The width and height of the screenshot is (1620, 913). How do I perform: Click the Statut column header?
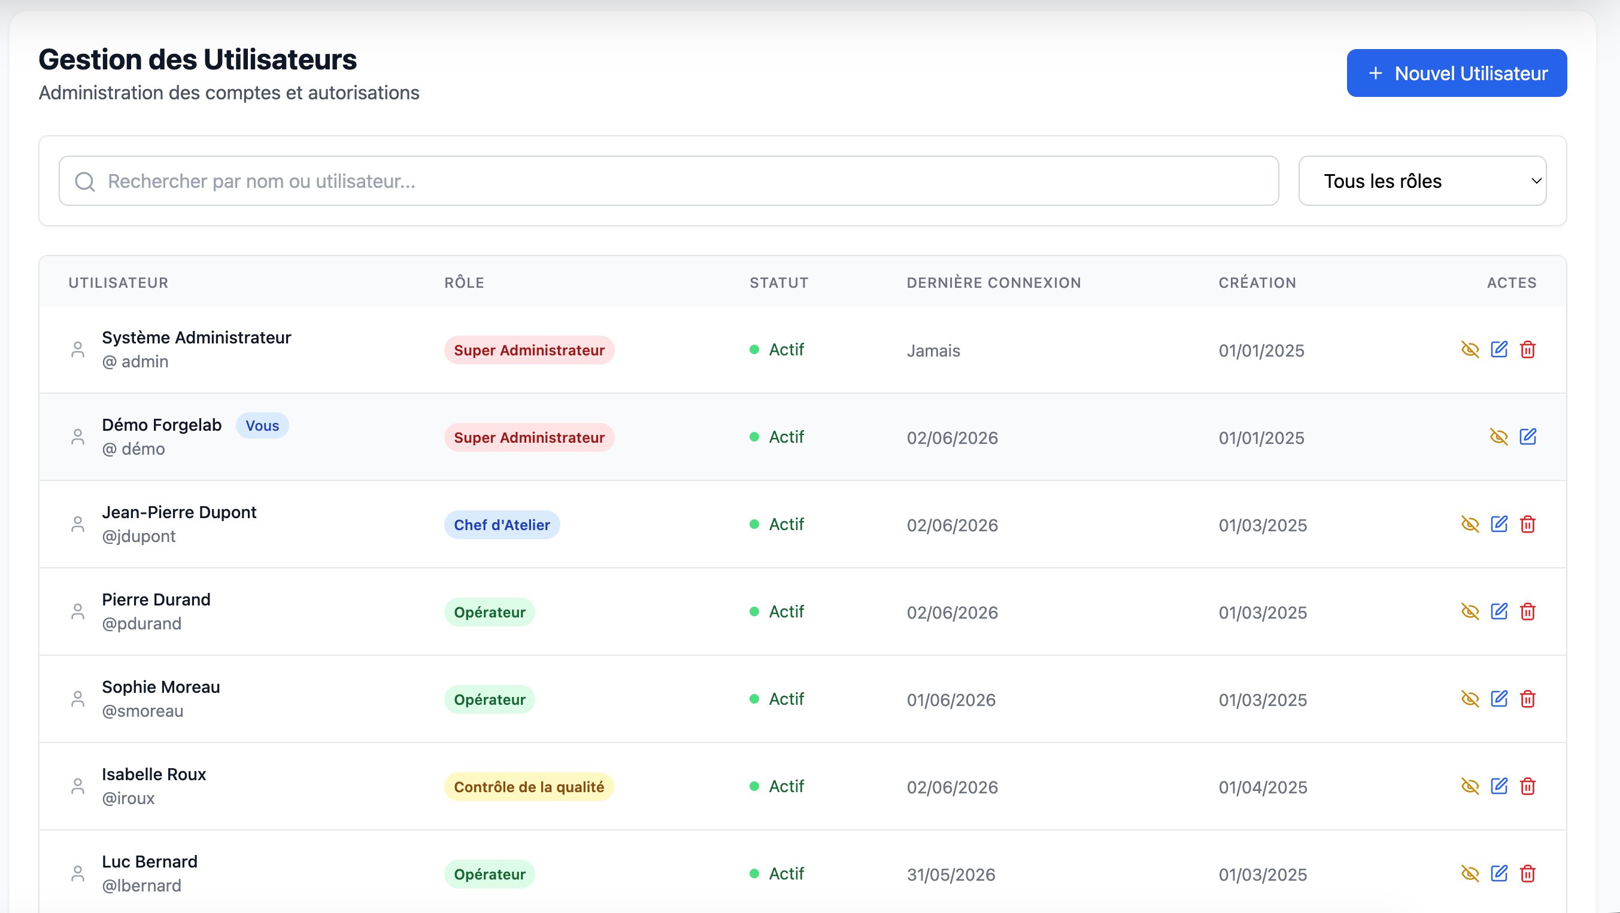[778, 283]
